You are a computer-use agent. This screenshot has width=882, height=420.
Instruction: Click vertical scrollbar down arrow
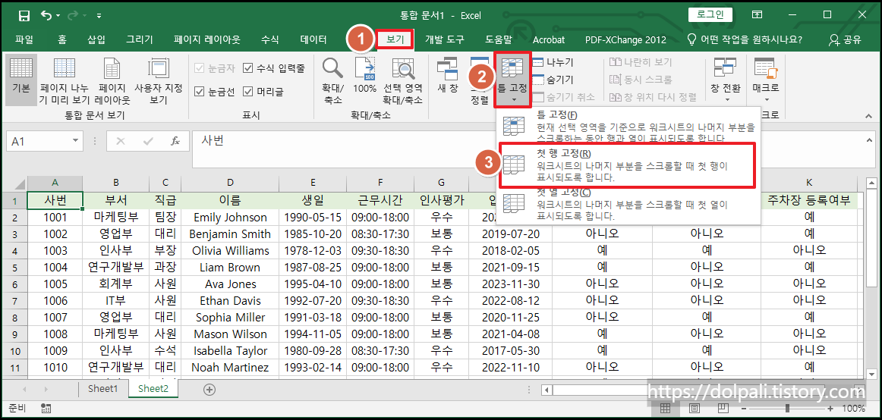871,373
